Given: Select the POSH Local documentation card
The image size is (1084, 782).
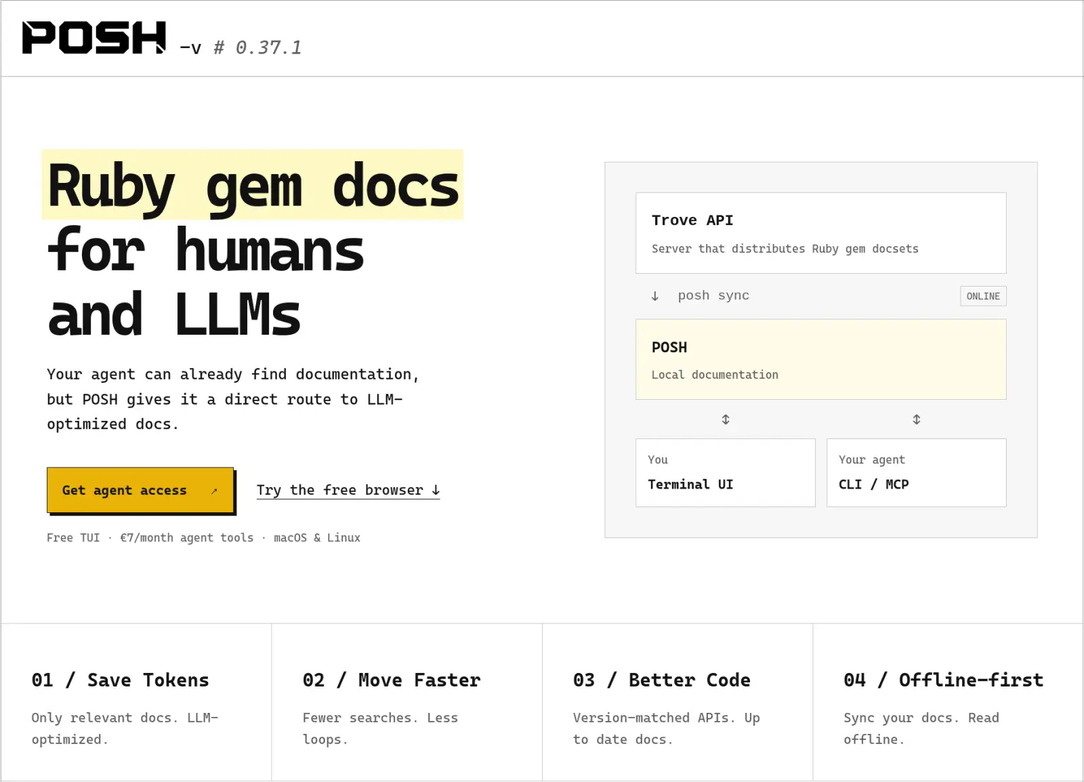Looking at the screenshot, I should pyautogui.click(x=821, y=359).
